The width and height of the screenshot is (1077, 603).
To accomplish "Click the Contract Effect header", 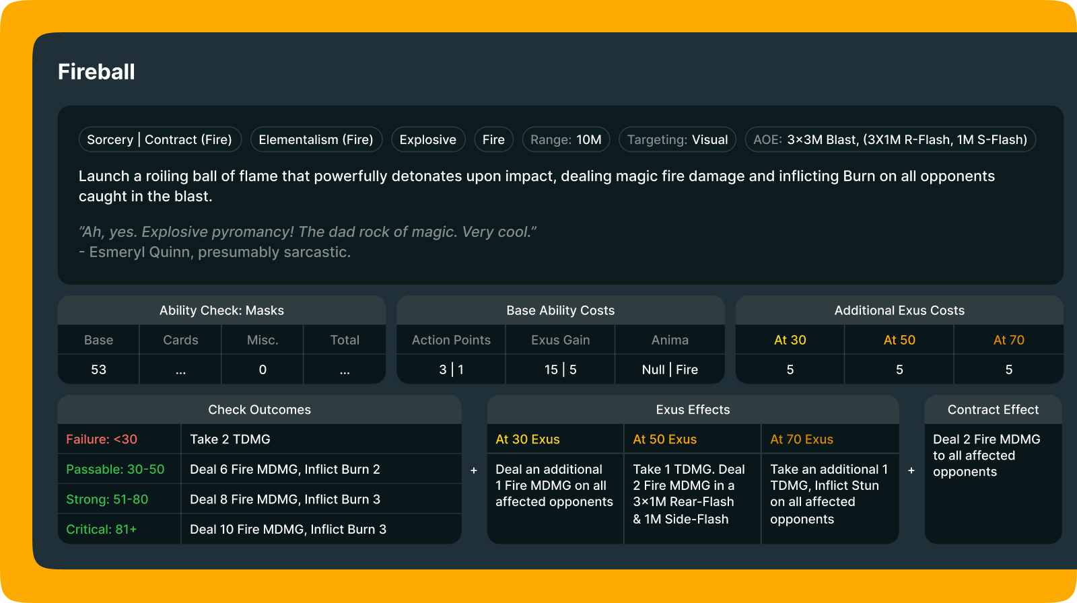I will click(993, 410).
